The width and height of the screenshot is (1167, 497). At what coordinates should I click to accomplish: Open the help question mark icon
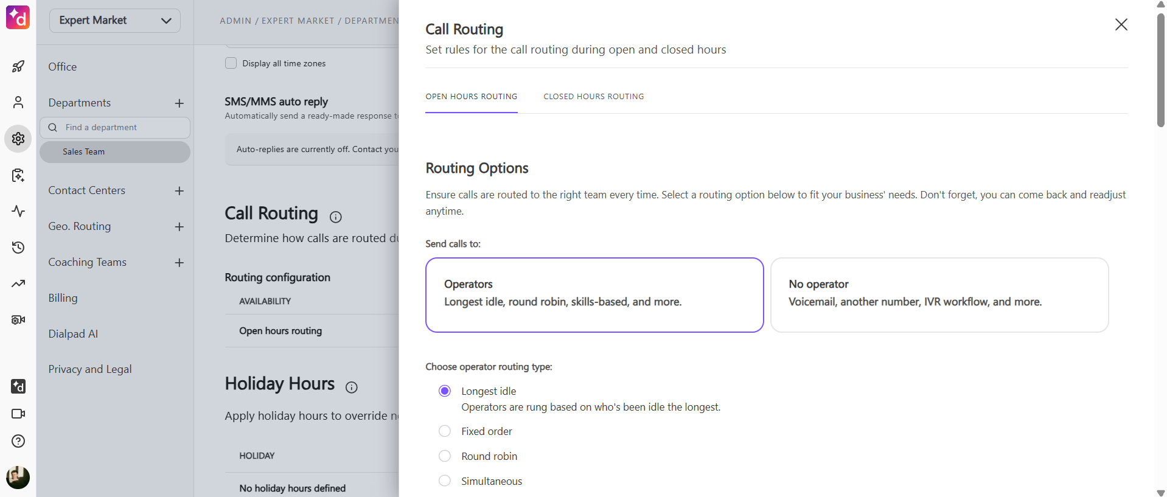[18, 441]
